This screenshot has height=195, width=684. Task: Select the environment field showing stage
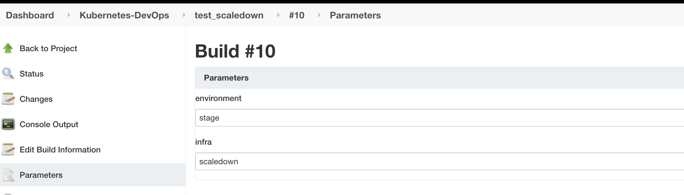pyautogui.click(x=347, y=118)
